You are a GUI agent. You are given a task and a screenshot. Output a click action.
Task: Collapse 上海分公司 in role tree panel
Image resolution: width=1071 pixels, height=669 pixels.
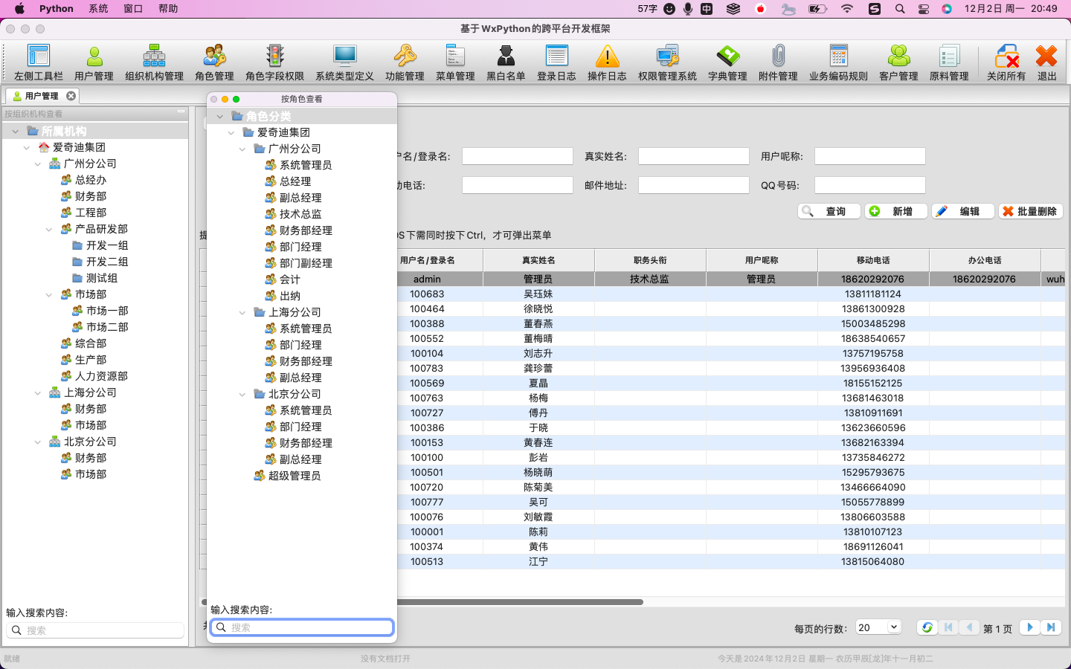pos(242,312)
